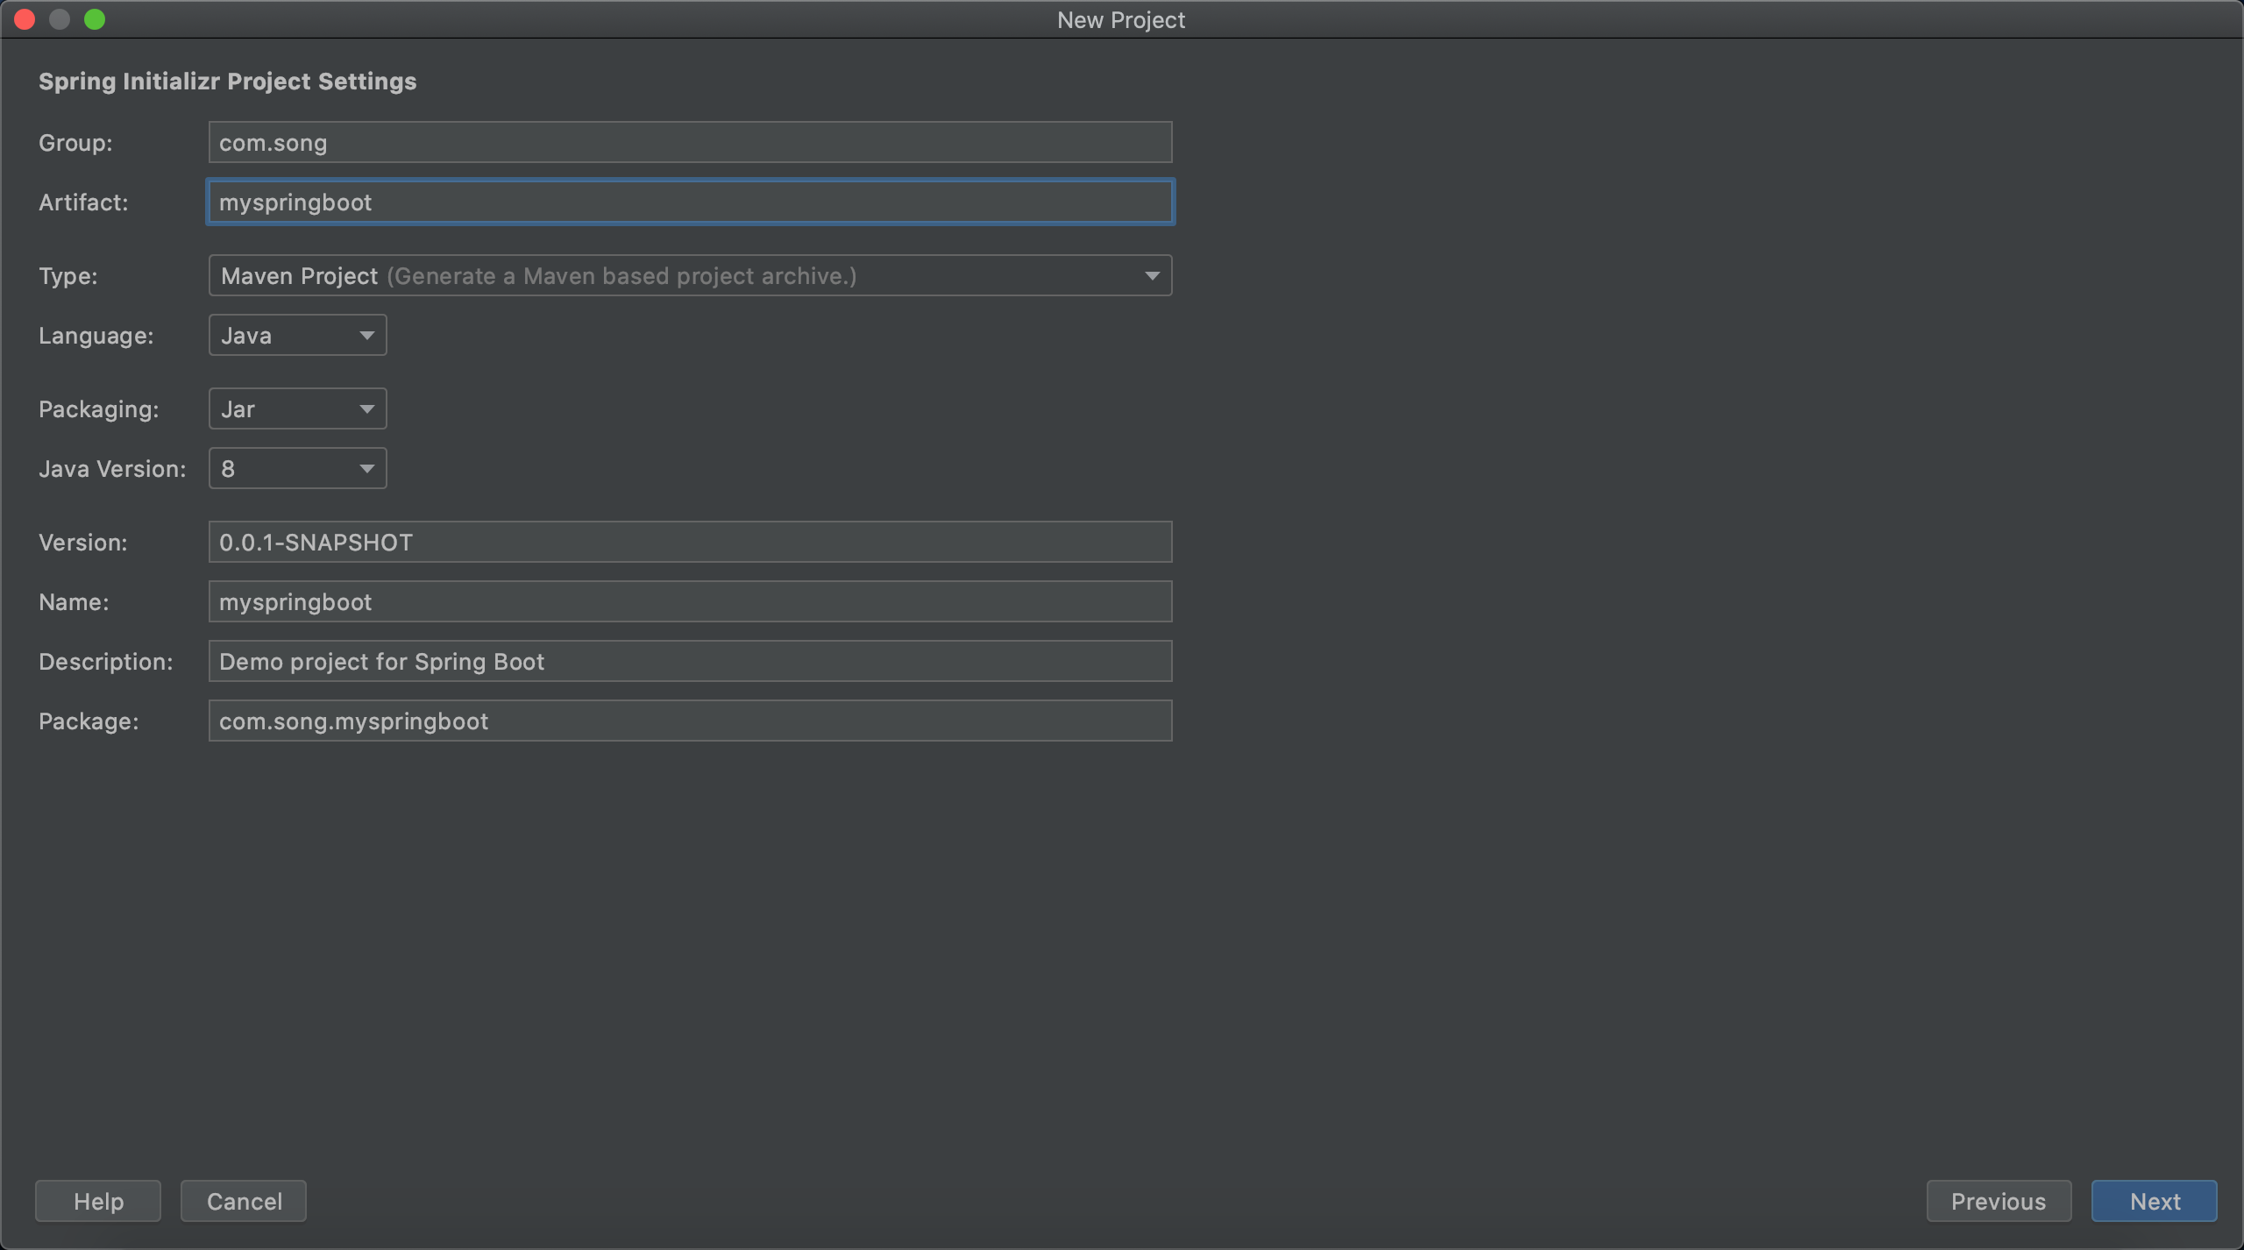This screenshot has height=1250, width=2244.
Task: Edit the Description text field
Action: click(690, 662)
